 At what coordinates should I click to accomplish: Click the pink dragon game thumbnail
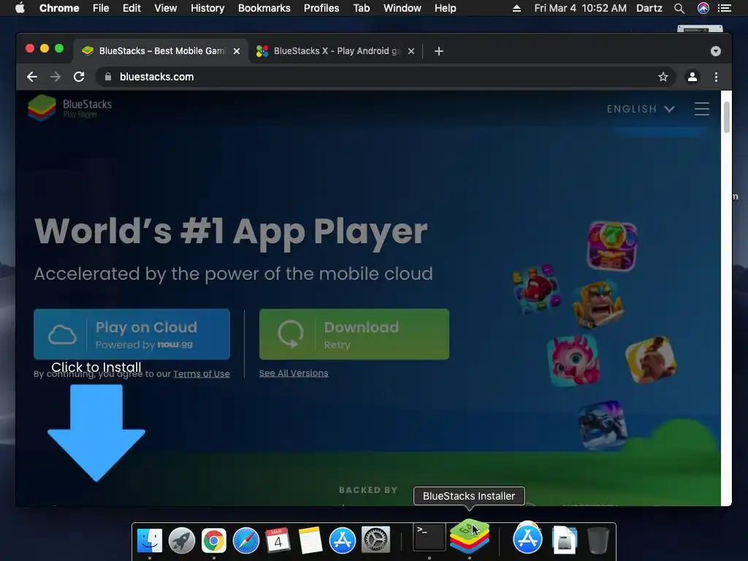click(574, 360)
